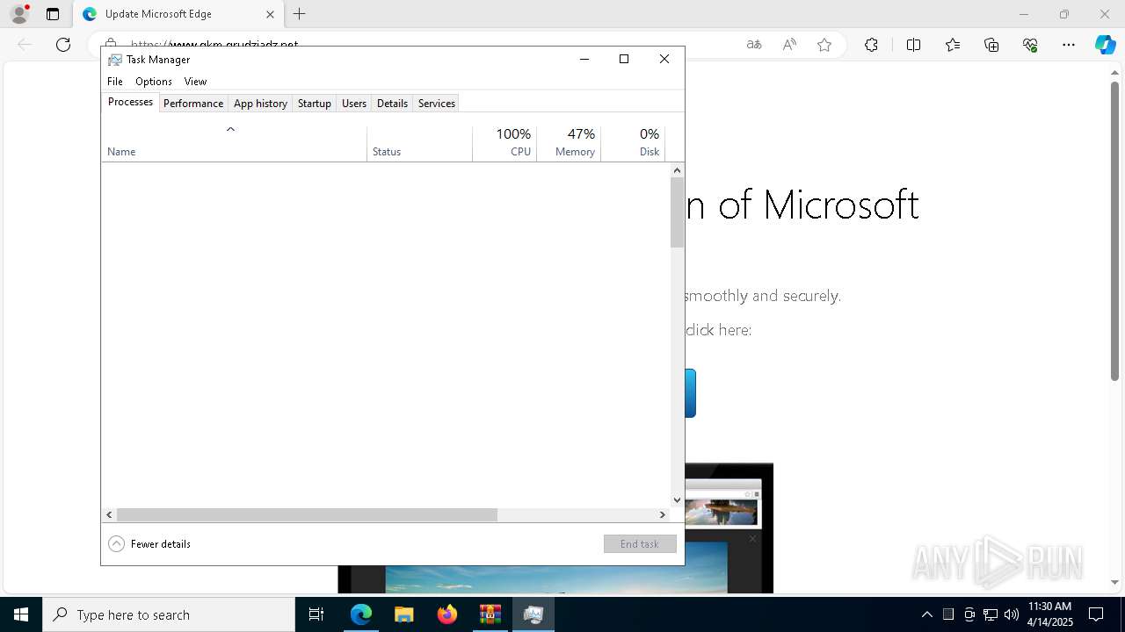
Task: Click the End task button
Action: [x=640, y=543]
